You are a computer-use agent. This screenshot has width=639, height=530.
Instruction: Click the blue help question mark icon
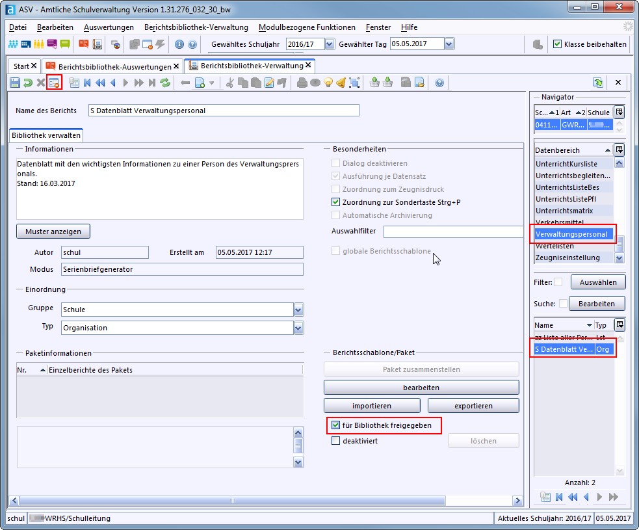tap(439, 83)
